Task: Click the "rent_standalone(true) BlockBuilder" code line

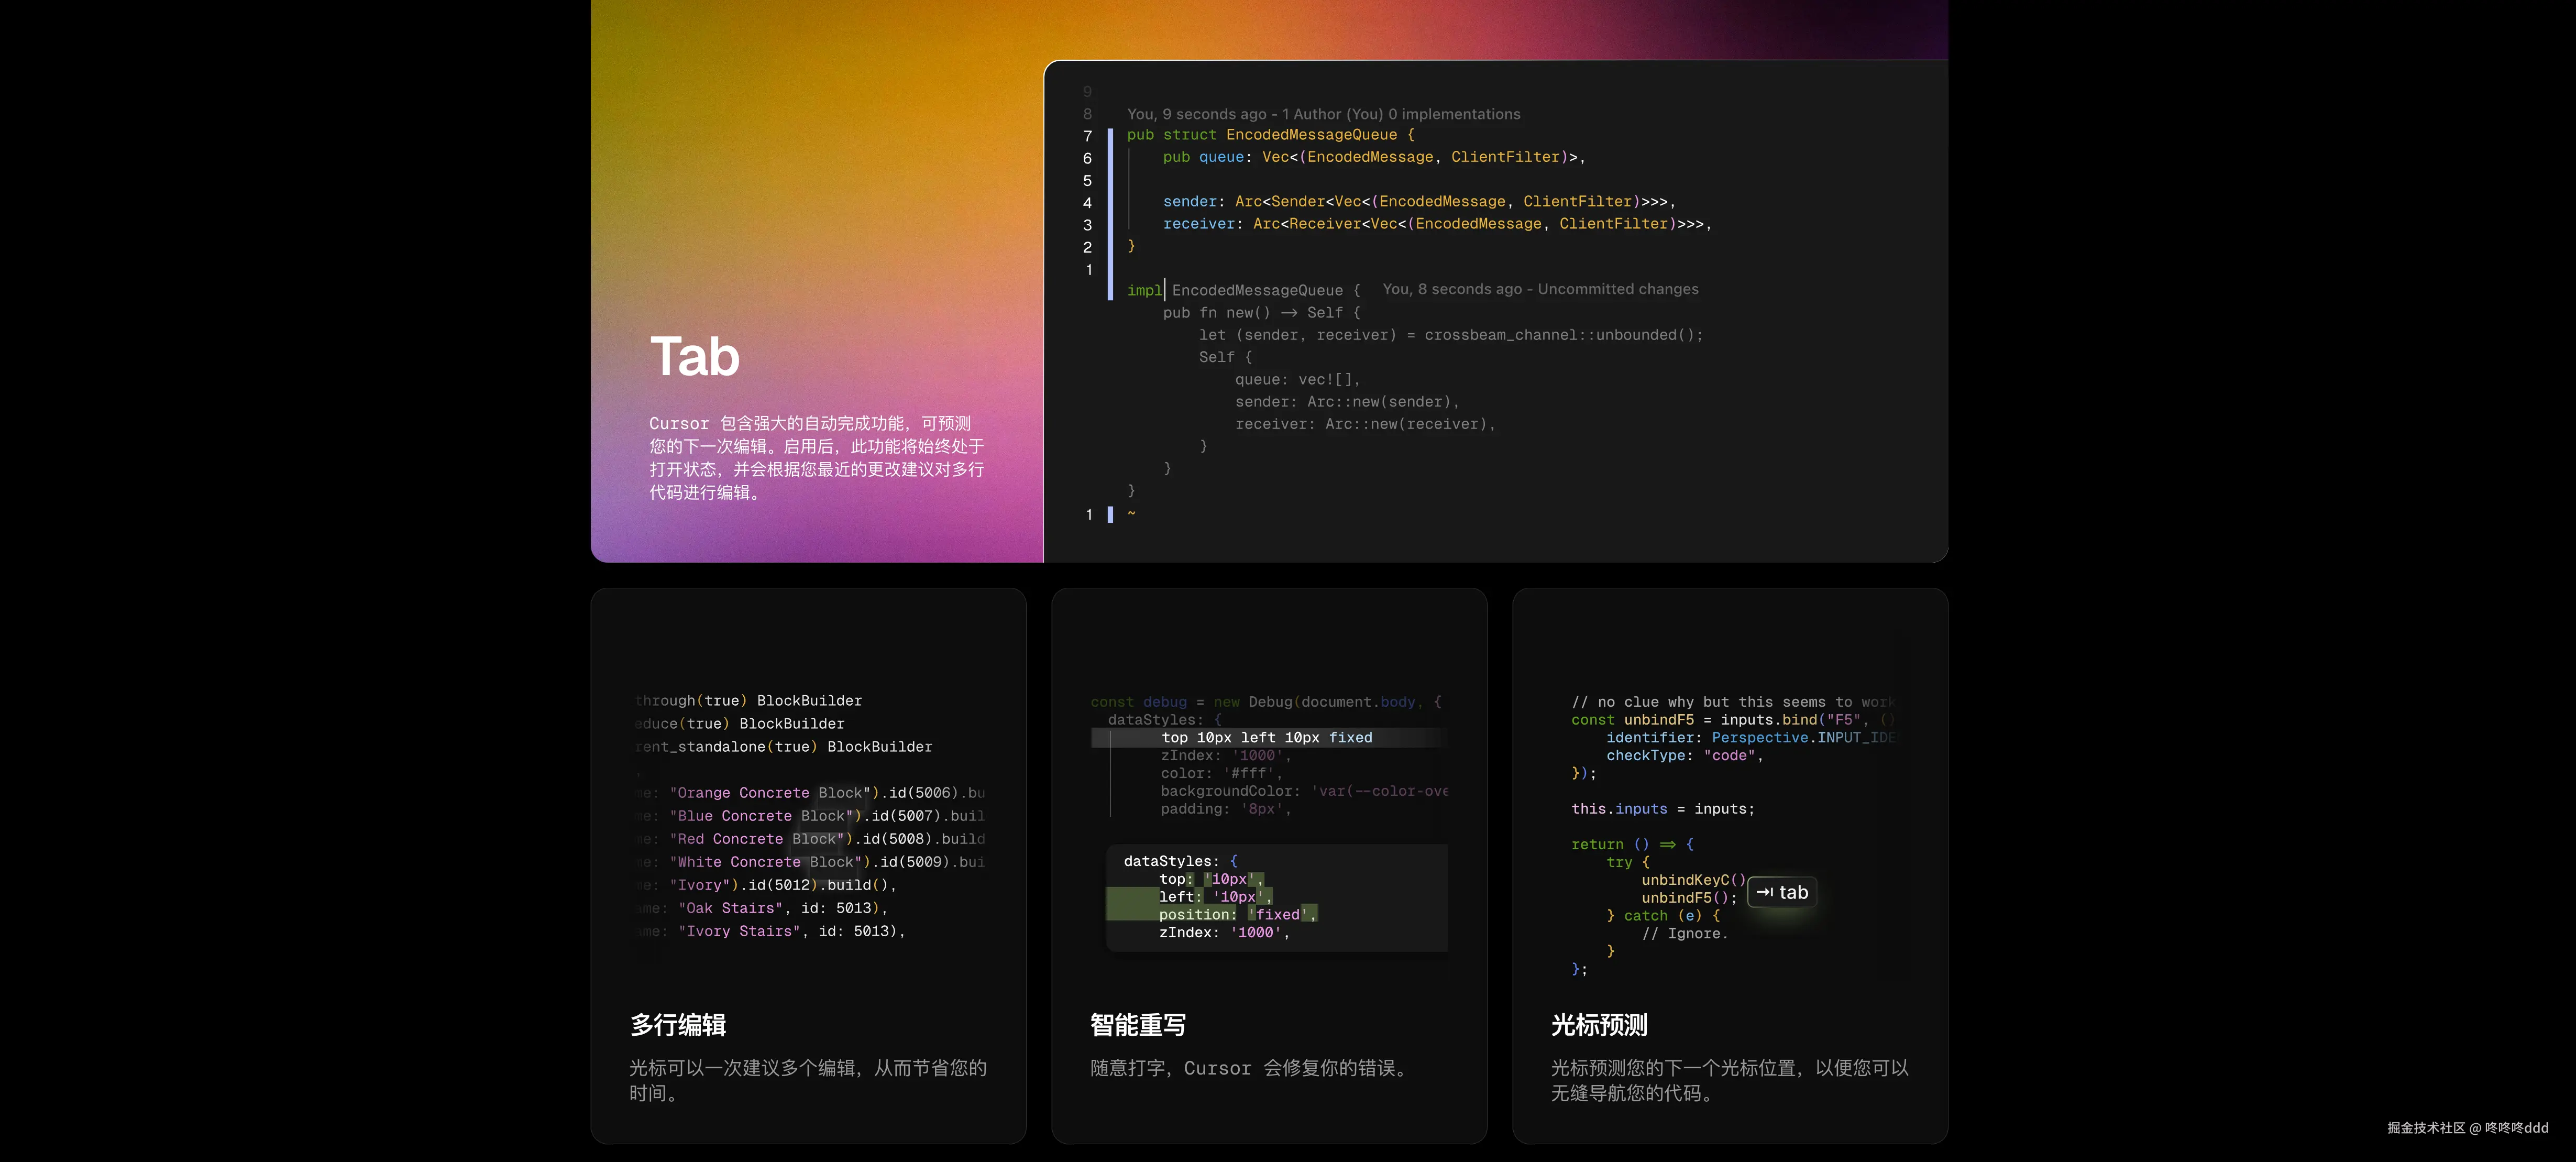Action: 783,747
